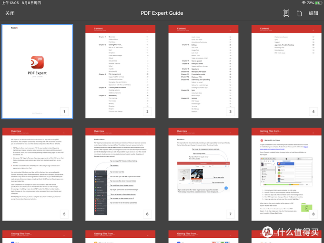Tap the PDF Expert app logo on cover

tap(37, 62)
